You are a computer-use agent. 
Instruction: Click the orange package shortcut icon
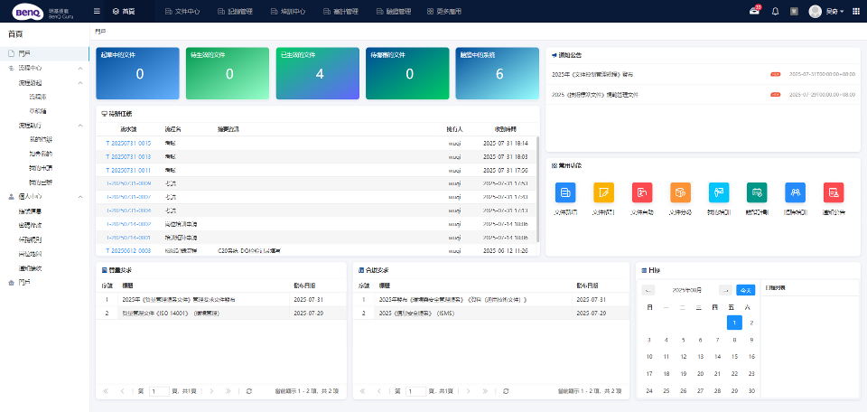[x=680, y=192]
